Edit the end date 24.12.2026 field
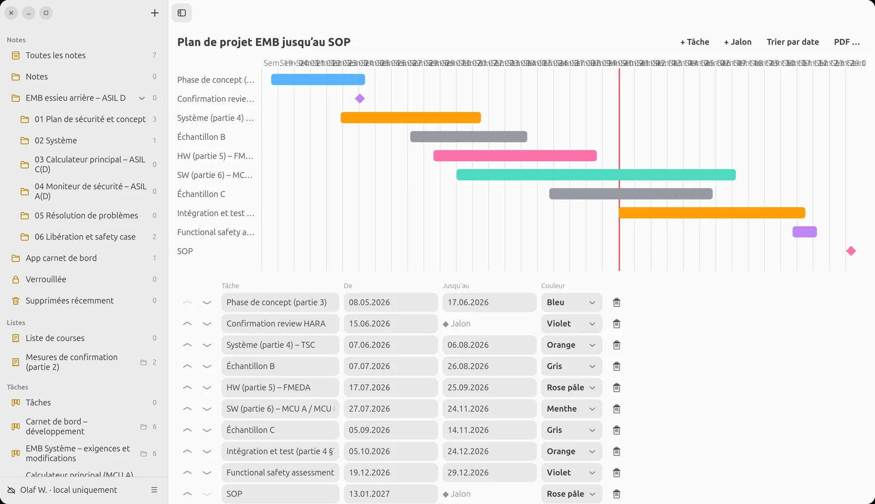Image resolution: width=875 pixels, height=504 pixels. point(490,452)
